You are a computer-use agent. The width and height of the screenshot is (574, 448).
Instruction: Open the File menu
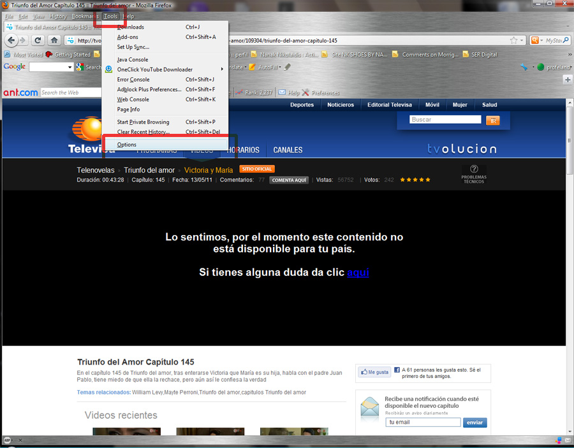pyautogui.click(x=9, y=16)
